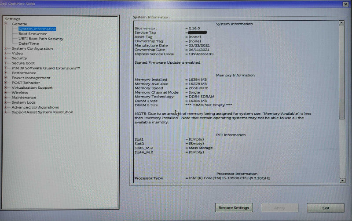The image size is (352, 221).
Task: Click the Asset Tag (none) value
Action: click(194, 37)
